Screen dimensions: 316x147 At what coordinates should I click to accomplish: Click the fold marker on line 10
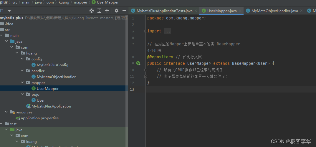pos(145,70)
